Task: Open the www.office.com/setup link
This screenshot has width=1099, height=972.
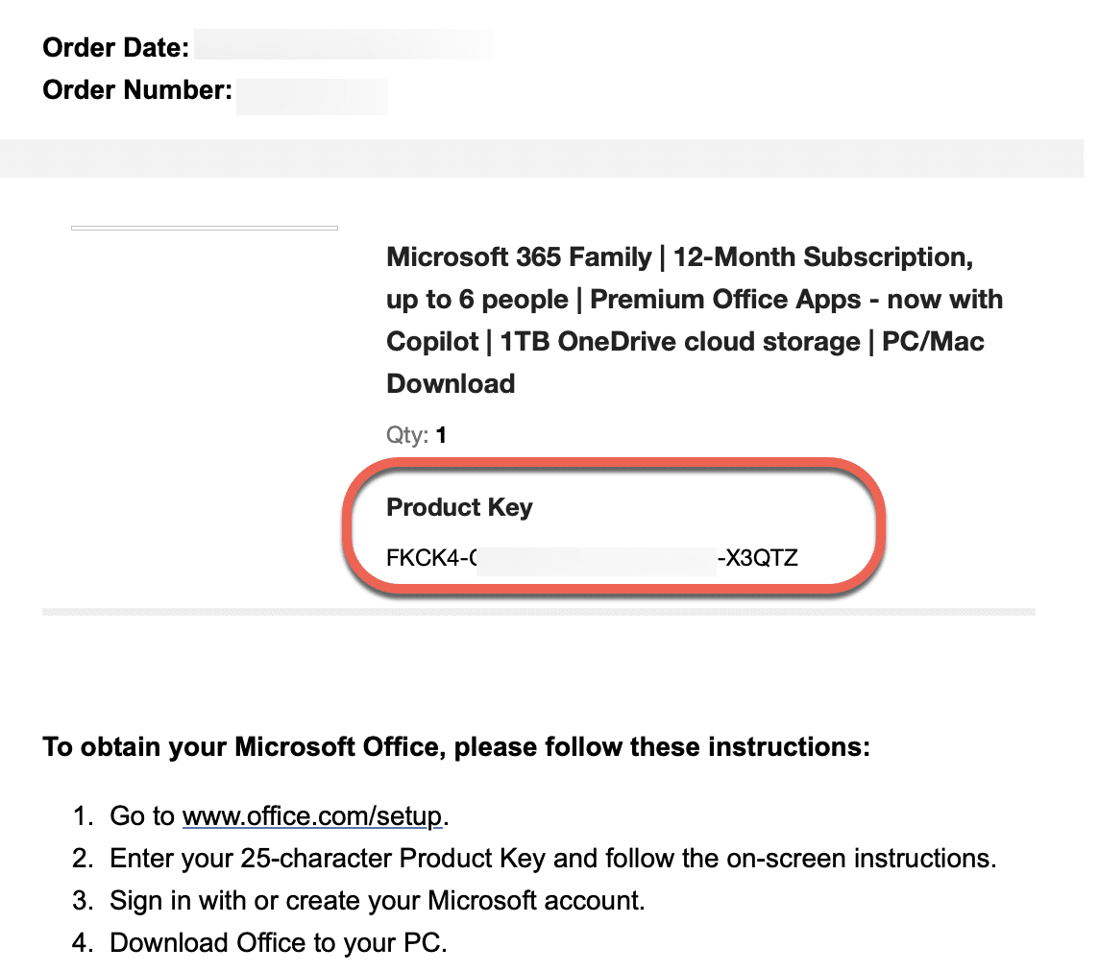Action: 312,816
